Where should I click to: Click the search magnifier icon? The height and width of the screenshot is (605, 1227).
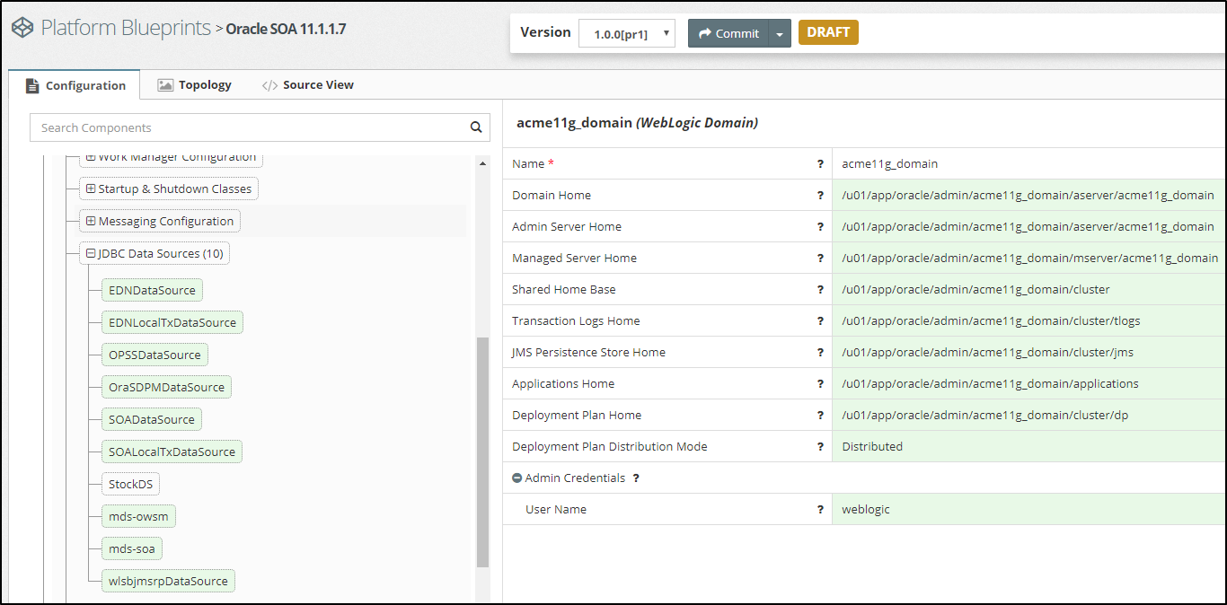pyautogui.click(x=476, y=127)
